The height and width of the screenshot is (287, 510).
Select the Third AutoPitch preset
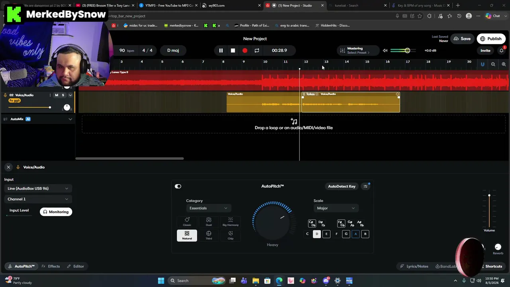pyautogui.click(x=209, y=235)
